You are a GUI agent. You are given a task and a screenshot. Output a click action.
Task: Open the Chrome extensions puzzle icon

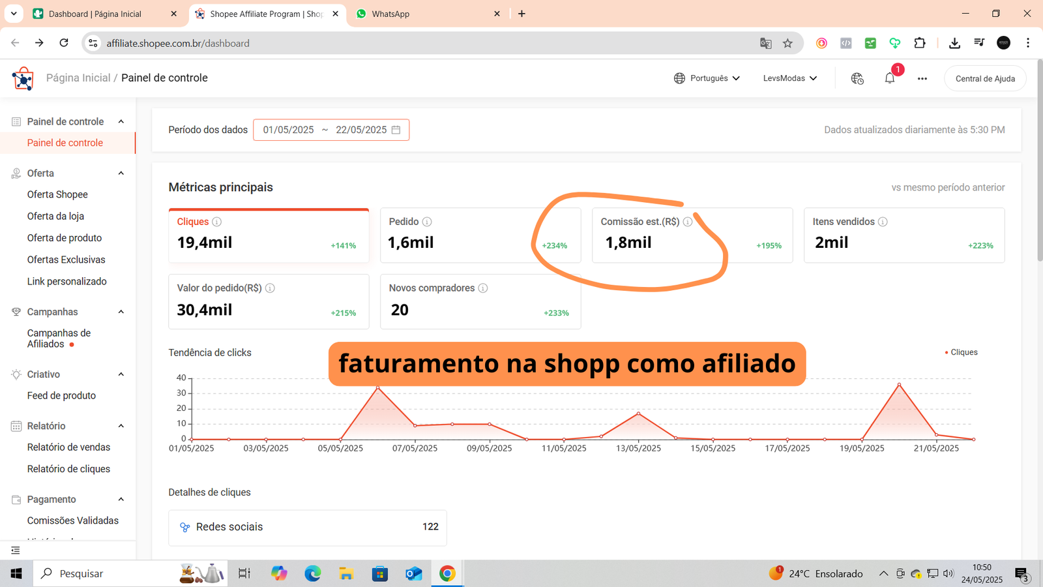click(x=920, y=43)
